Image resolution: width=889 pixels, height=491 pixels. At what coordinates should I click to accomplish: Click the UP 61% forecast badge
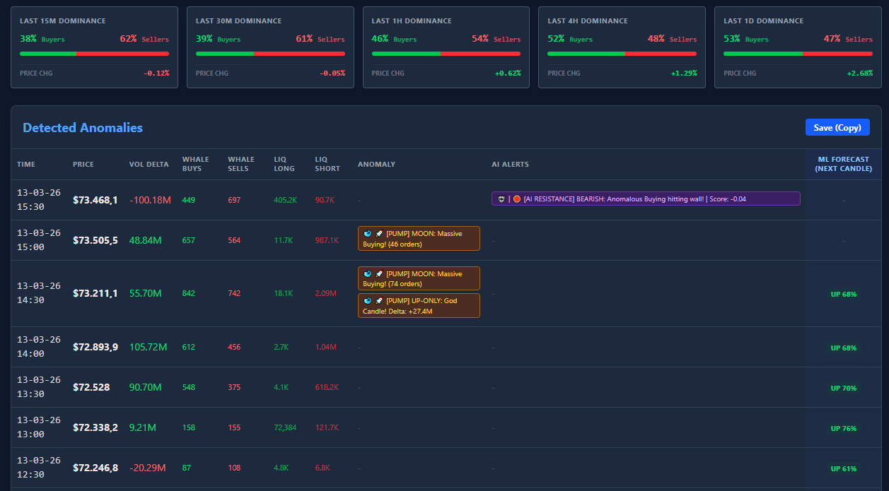(843, 469)
